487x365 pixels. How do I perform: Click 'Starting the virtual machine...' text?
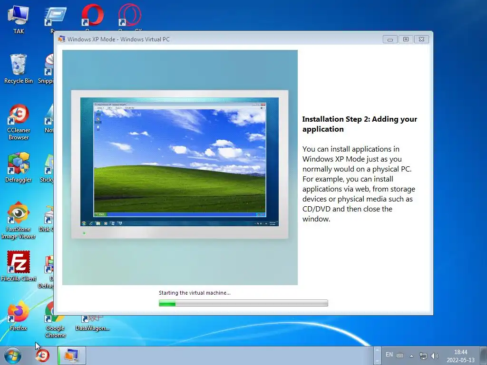[x=195, y=293]
